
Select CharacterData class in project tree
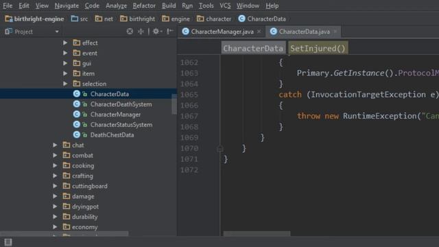[88, 94]
